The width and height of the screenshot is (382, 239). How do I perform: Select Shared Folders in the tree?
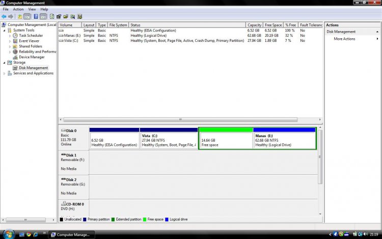point(31,46)
